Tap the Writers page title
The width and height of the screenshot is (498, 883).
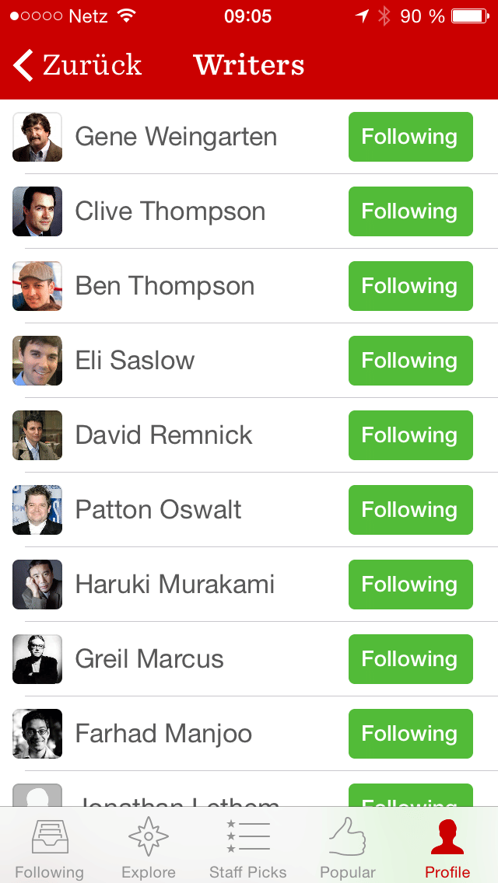tap(249, 65)
